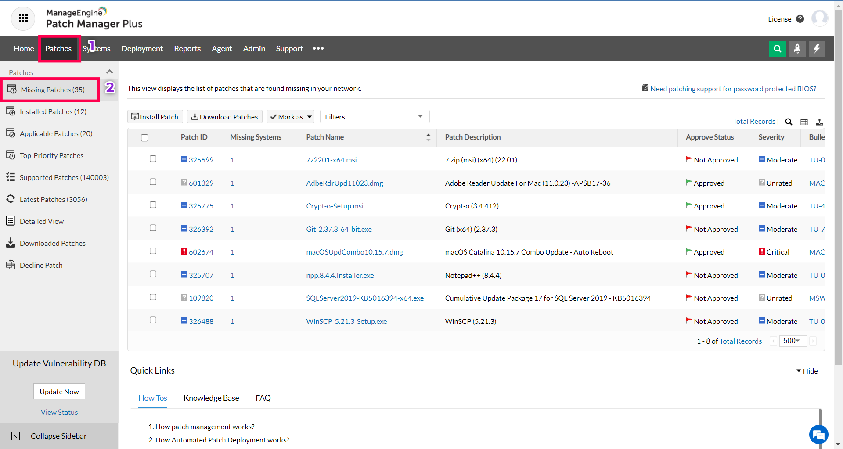Viewport: 843px width, 449px height.
Task: Check the checkbox for patch 325699
Action: tap(153, 159)
